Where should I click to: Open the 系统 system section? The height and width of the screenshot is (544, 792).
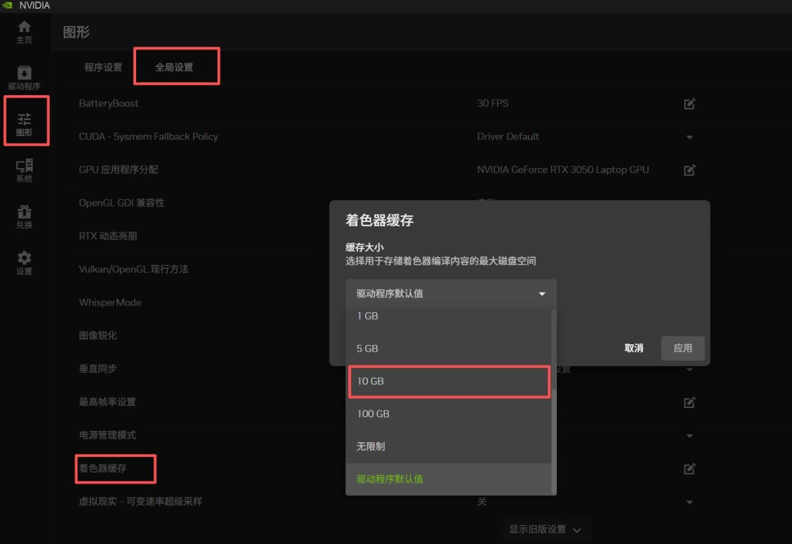click(24, 171)
